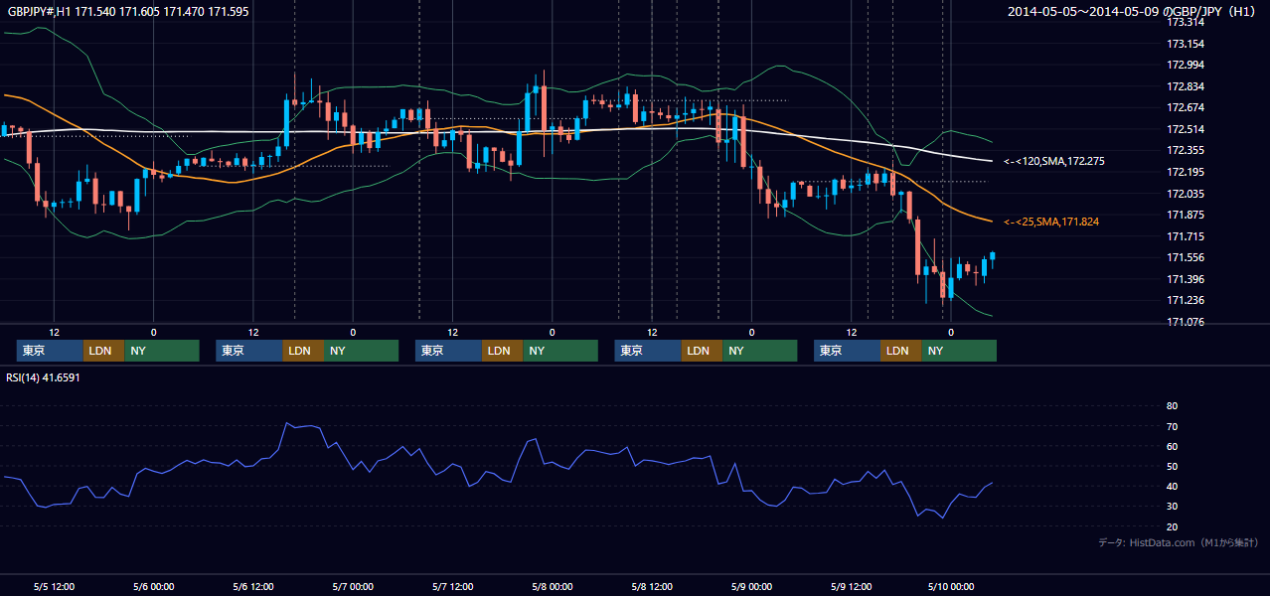
Task: Click price axis label 171.076
Action: 1185,322
